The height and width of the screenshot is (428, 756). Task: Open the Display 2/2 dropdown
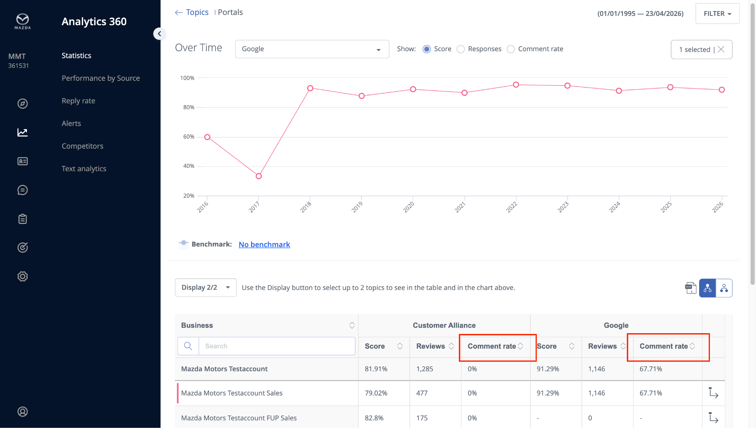coord(205,287)
